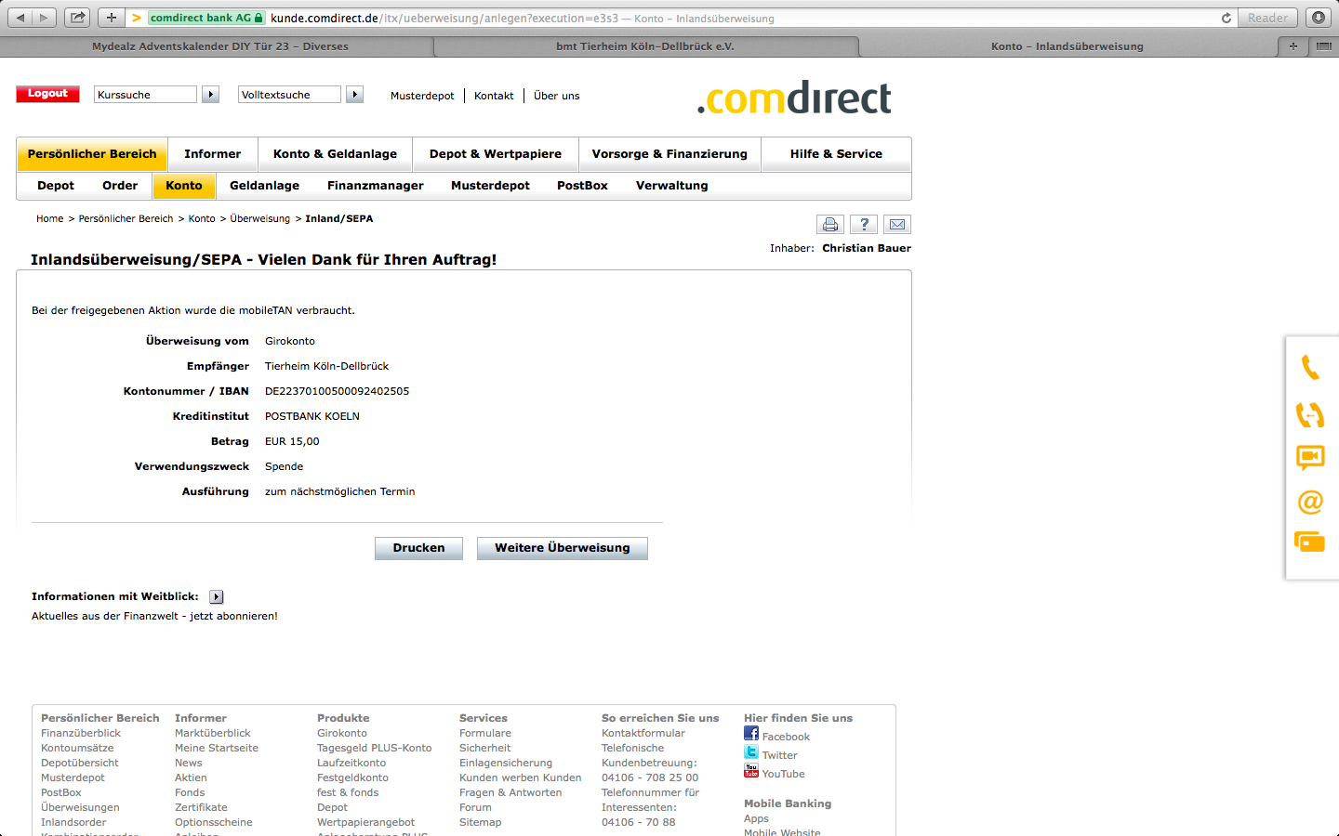The height and width of the screenshot is (836, 1339).
Task: Reload the page with refresh icon
Action: (x=1226, y=18)
